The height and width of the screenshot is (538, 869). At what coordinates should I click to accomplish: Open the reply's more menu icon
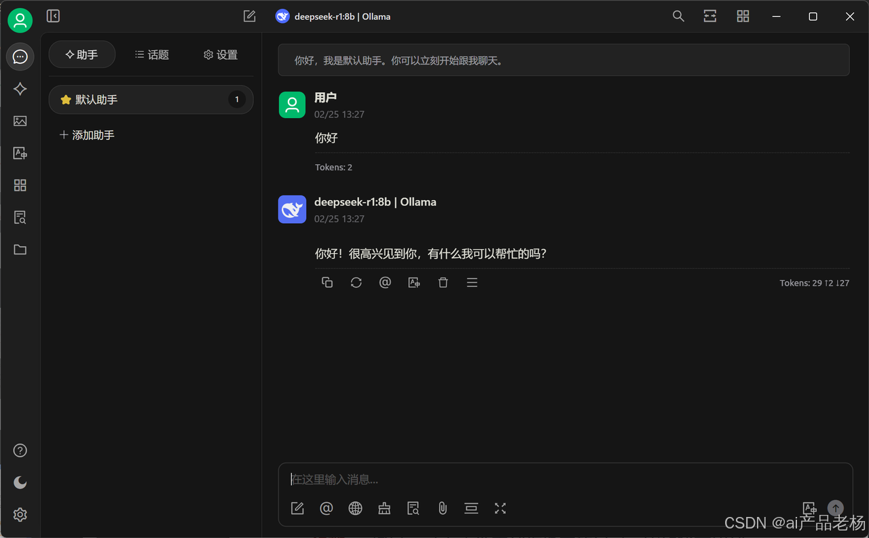(473, 283)
